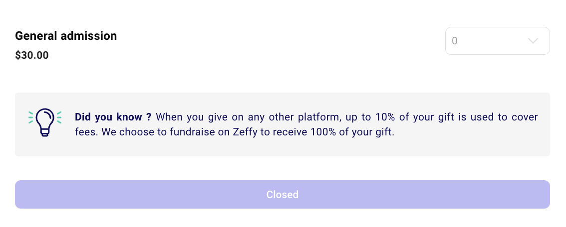Open the ticket quantity dropdown
This screenshot has width=566, height=227.
(x=497, y=41)
